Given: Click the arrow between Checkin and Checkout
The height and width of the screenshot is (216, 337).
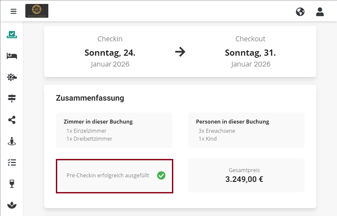Looking at the screenshot, I should coord(180,51).
